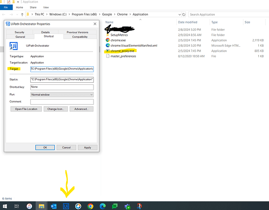This screenshot has height=210, width=269.
Task: Toggle the Properties checkmark icon in title bar
Action: coord(8,2)
